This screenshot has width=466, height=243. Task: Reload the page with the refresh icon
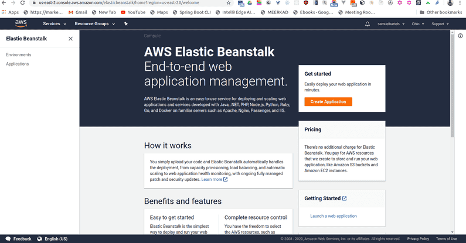click(22, 3)
